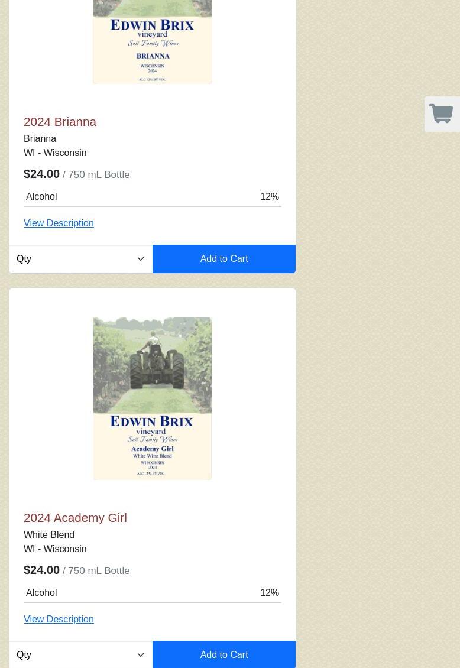
Task: Click the Brianna varietal text under title
Action: 40,139
